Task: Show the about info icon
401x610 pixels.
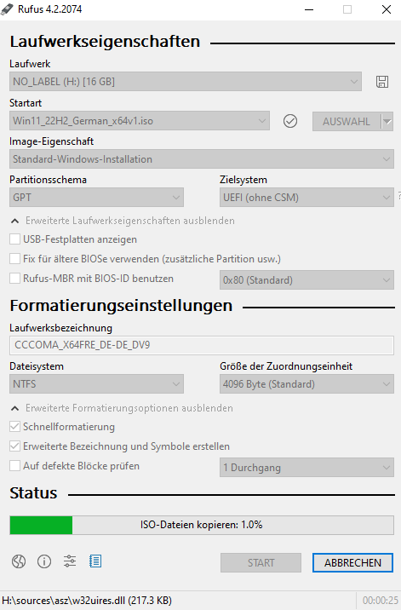Action: click(x=44, y=561)
